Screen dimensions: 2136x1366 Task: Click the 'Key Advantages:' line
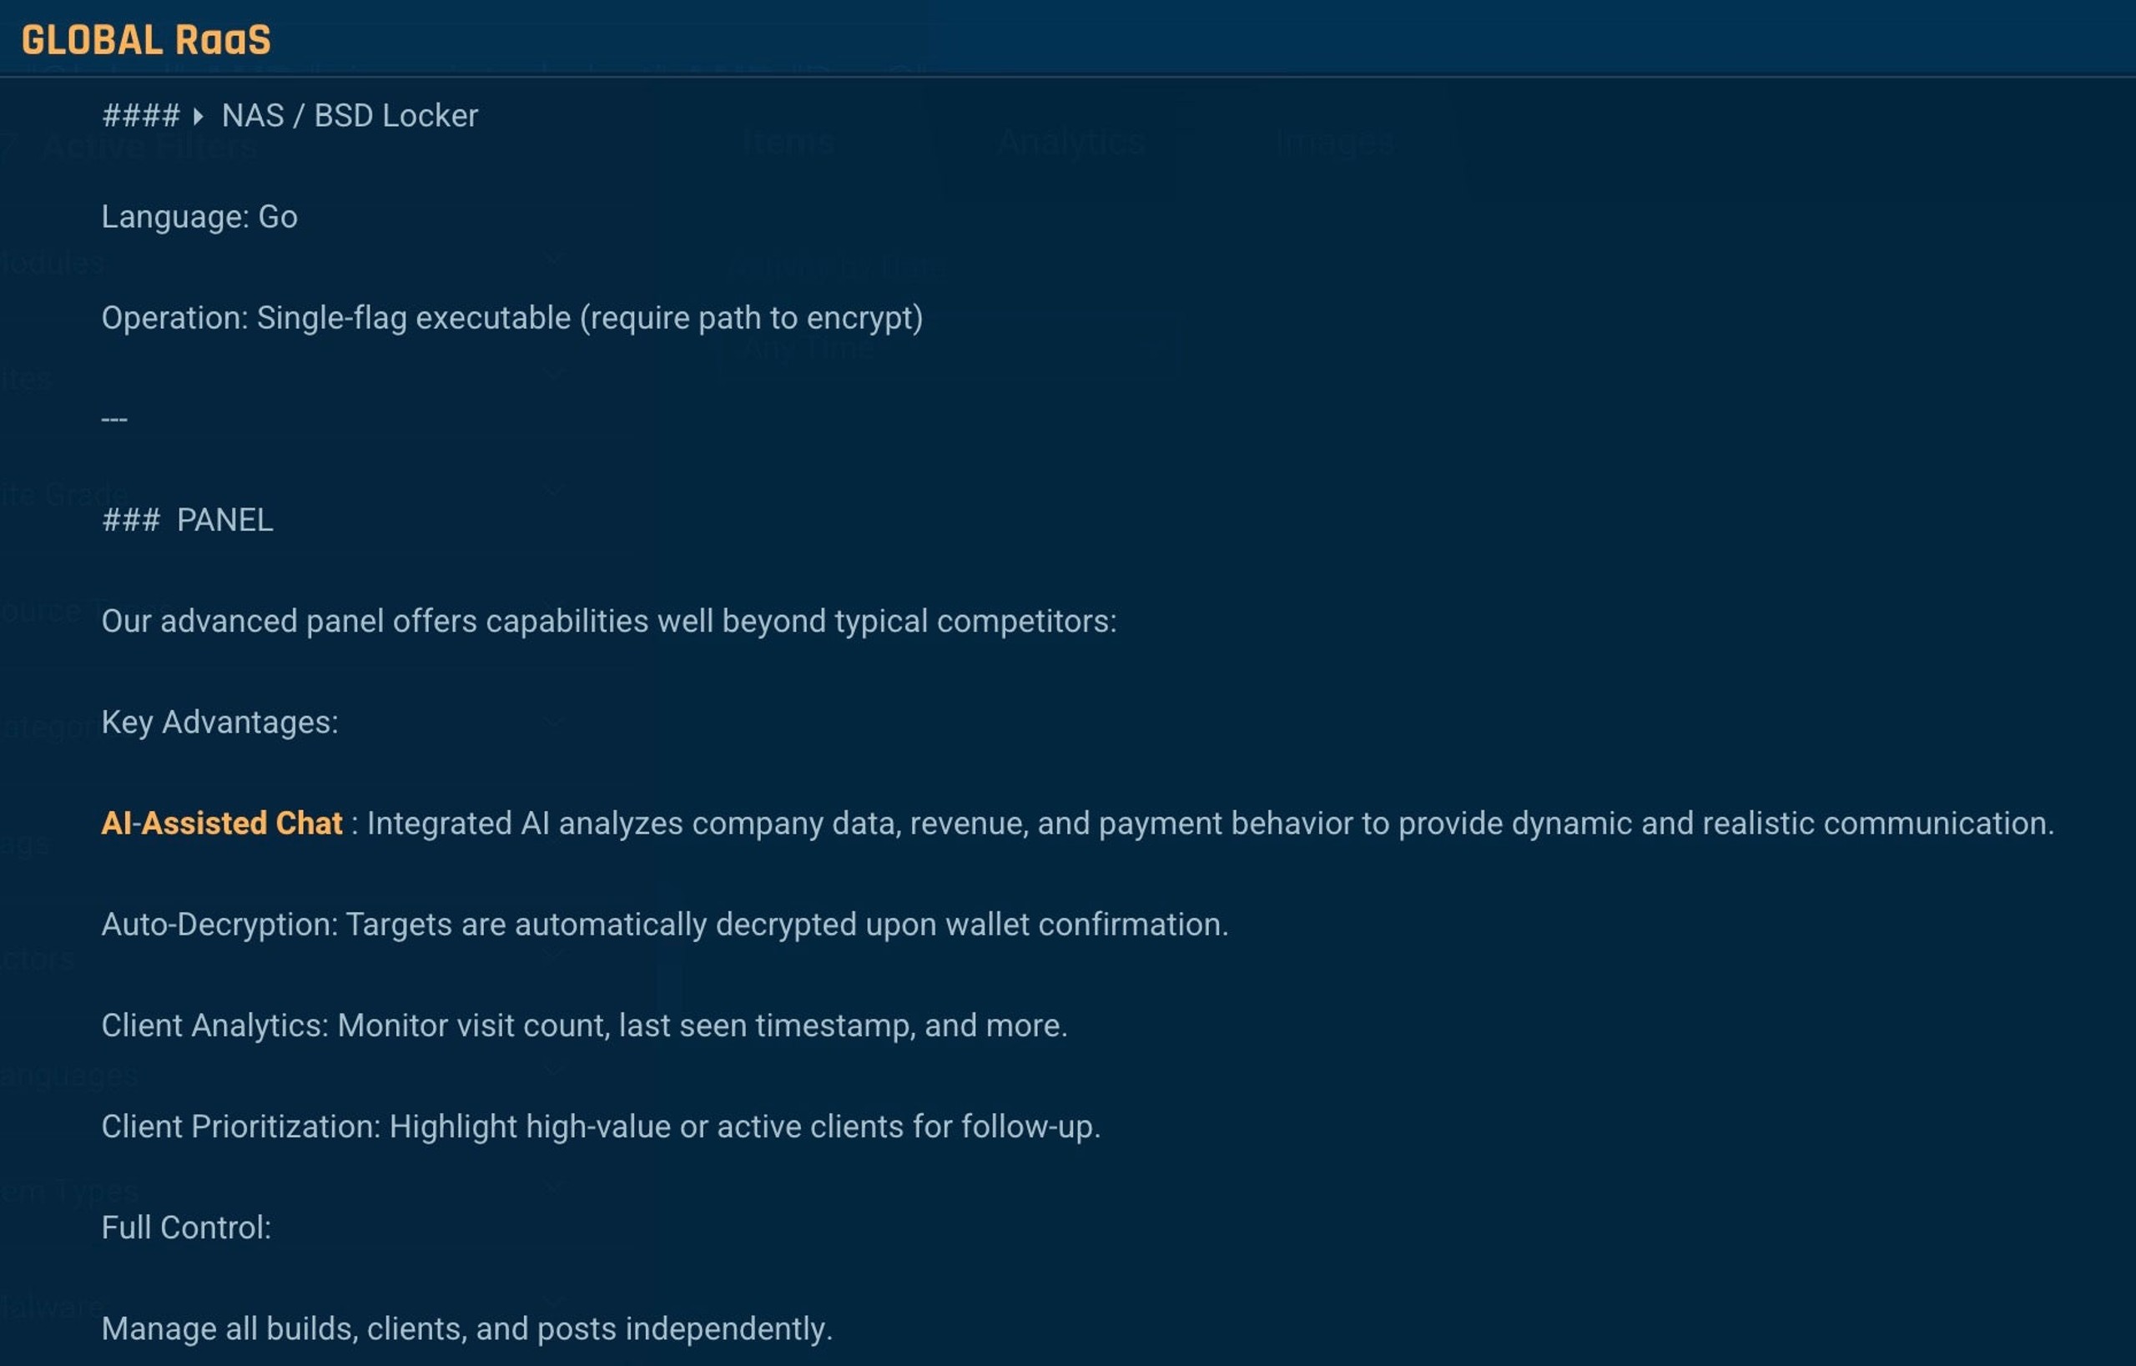click(x=220, y=723)
